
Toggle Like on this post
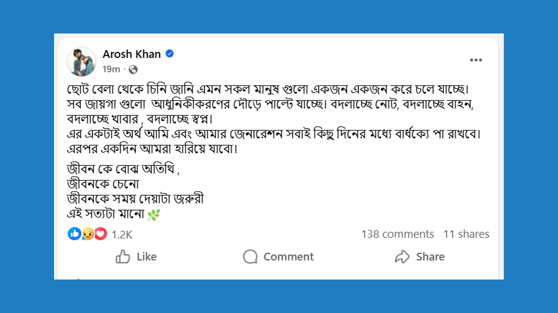coord(136,257)
